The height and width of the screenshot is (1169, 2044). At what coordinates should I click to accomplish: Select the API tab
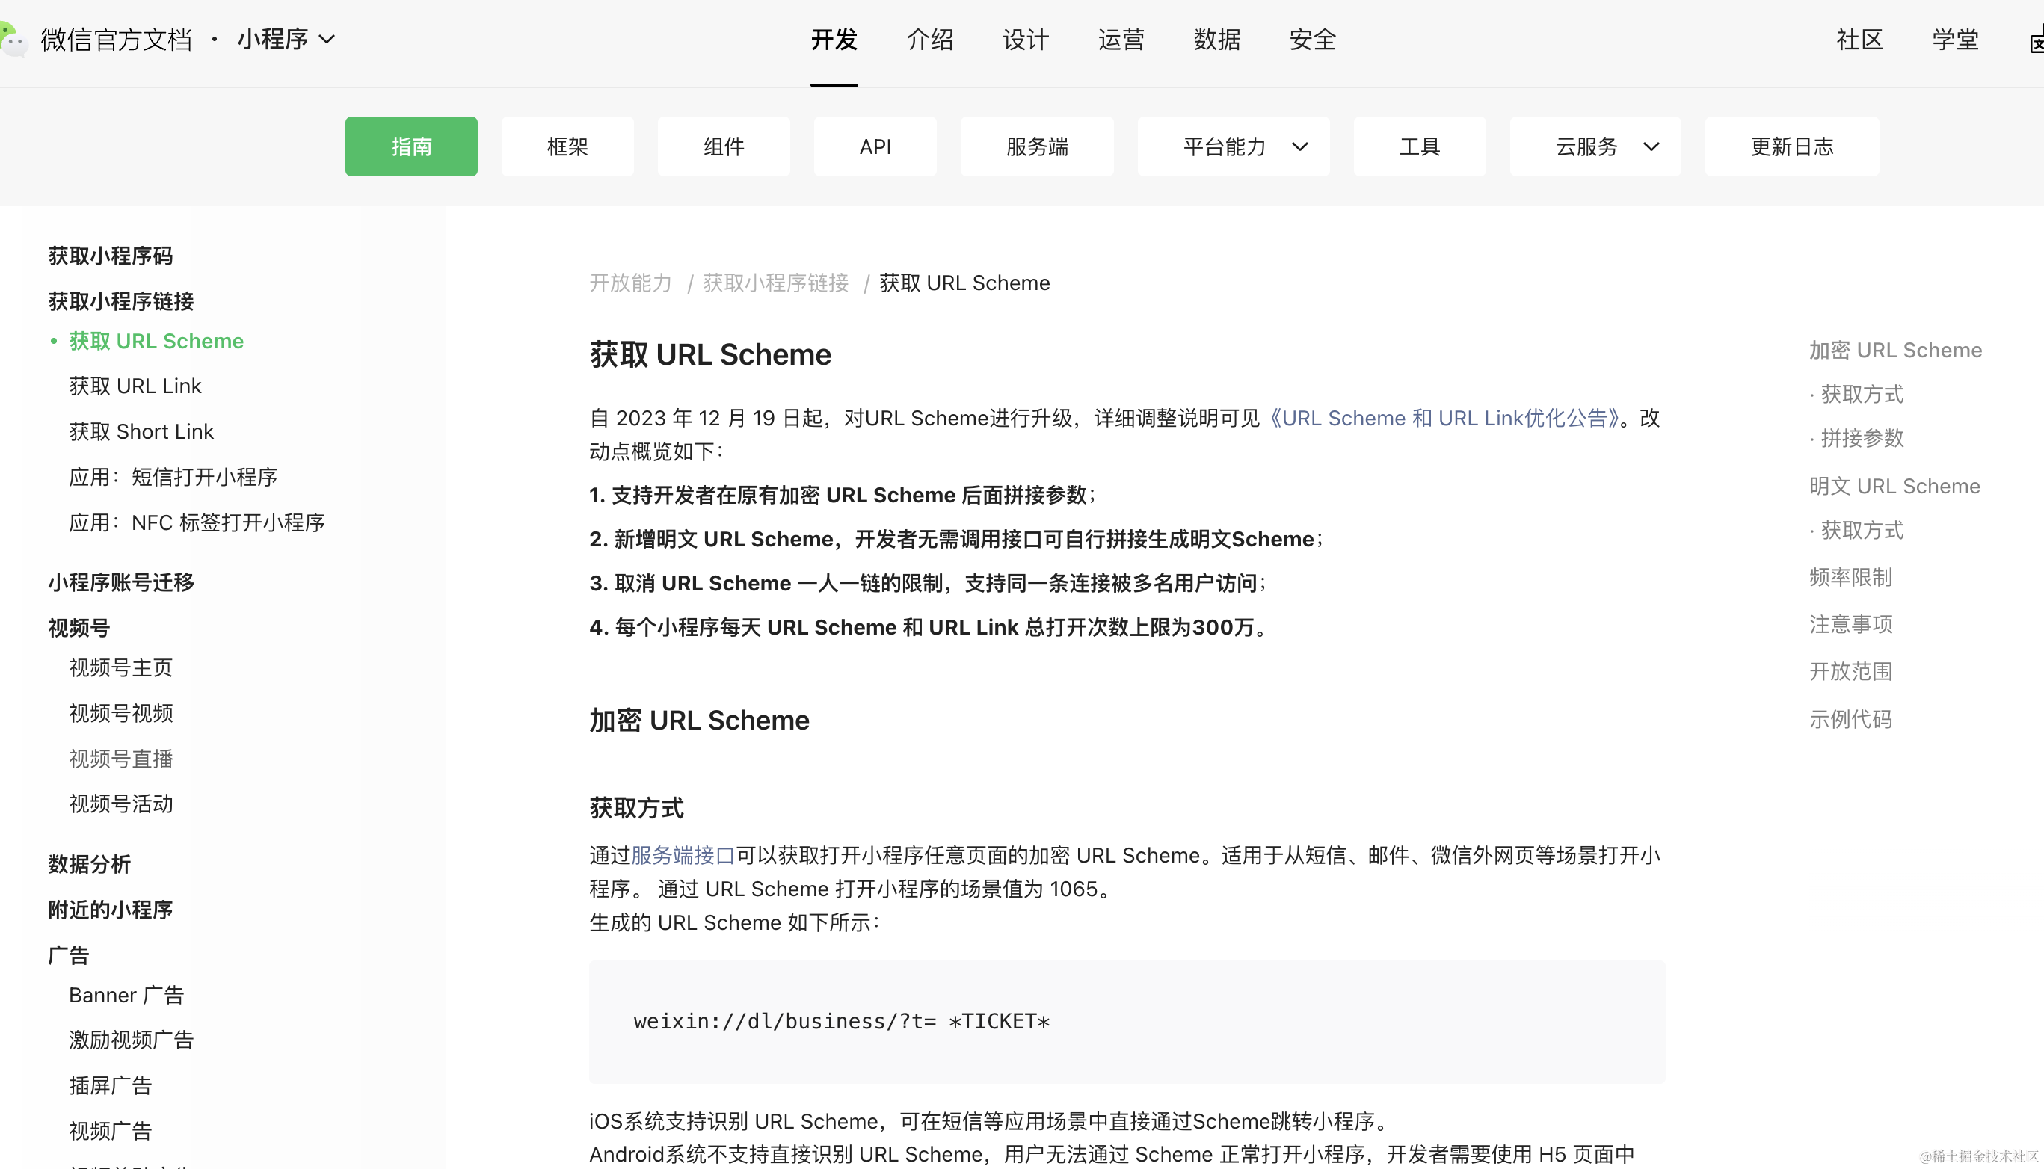(874, 146)
